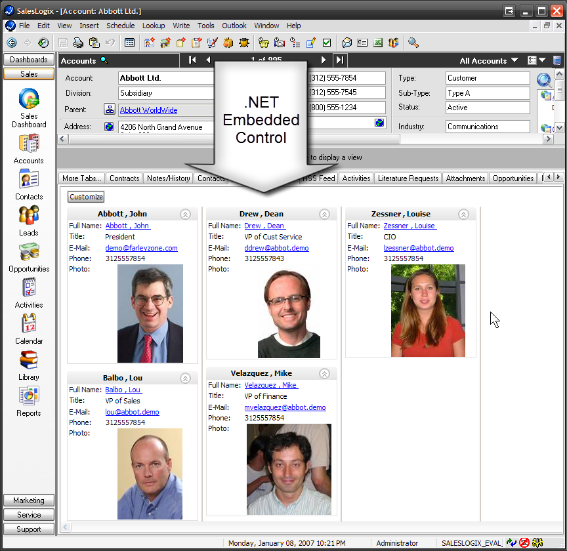Switch to the Notes/History tab

coord(169,178)
